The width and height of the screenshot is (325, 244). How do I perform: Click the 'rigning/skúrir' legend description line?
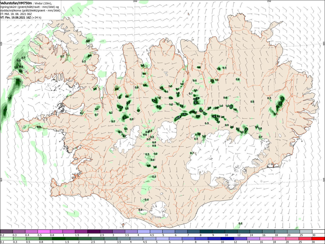[x=30, y=7]
